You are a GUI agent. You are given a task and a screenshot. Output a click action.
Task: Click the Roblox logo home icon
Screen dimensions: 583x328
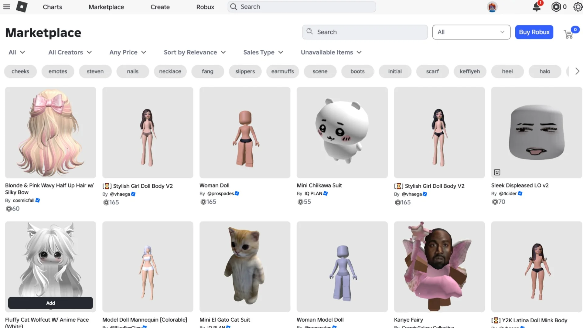[x=22, y=7]
